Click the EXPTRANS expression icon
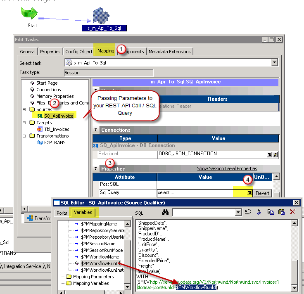Viewport: 304px width, 294px height. pos(40,142)
